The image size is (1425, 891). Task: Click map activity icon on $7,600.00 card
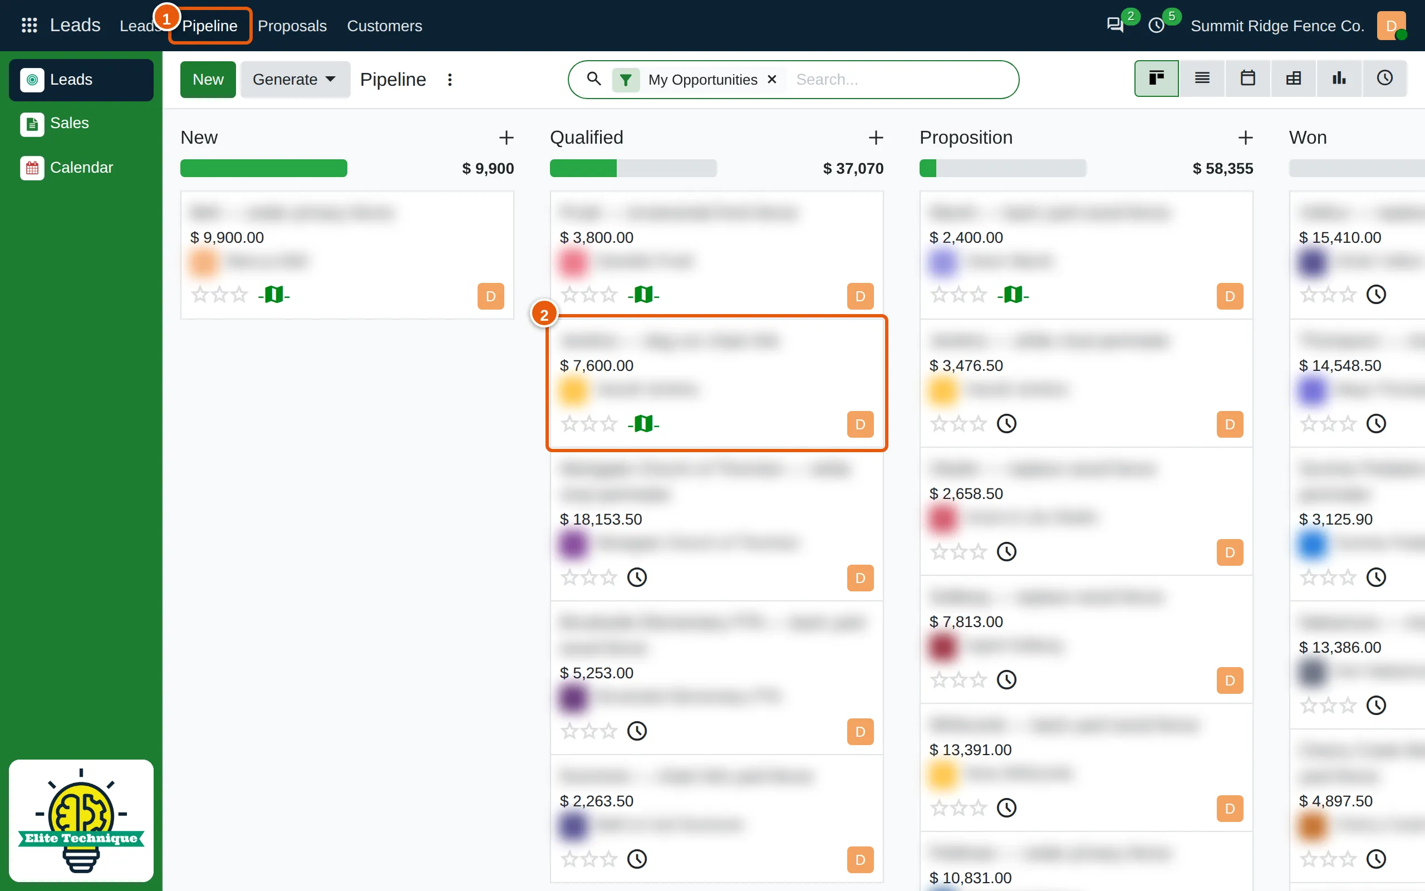(643, 424)
